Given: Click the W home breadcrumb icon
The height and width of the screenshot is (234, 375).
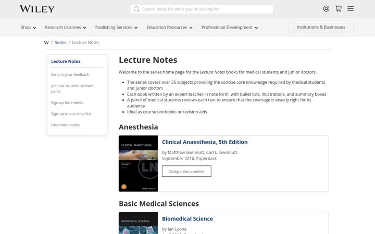Looking at the screenshot, I should tap(46, 43).
